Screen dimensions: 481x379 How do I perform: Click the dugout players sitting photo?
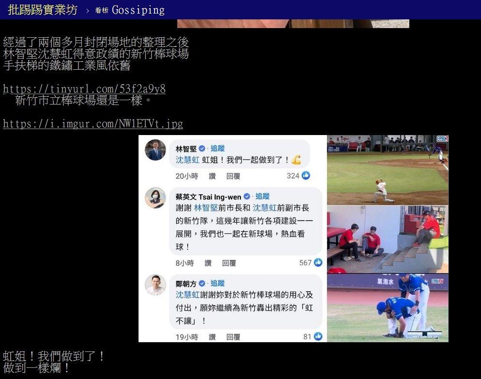pos(388,240)
